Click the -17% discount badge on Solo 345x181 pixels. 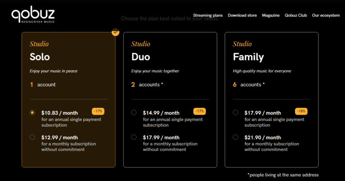(x=98, y=111)
